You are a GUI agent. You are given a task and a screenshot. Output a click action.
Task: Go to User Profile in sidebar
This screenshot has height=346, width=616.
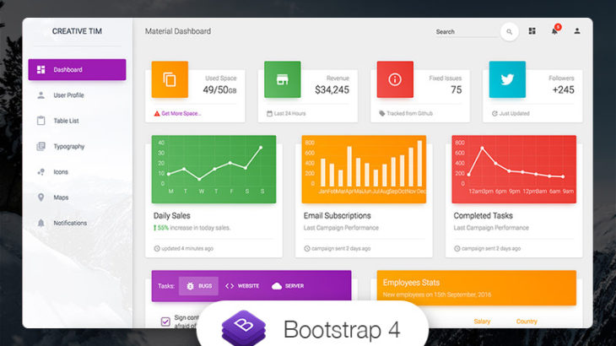tap(68, 95)
